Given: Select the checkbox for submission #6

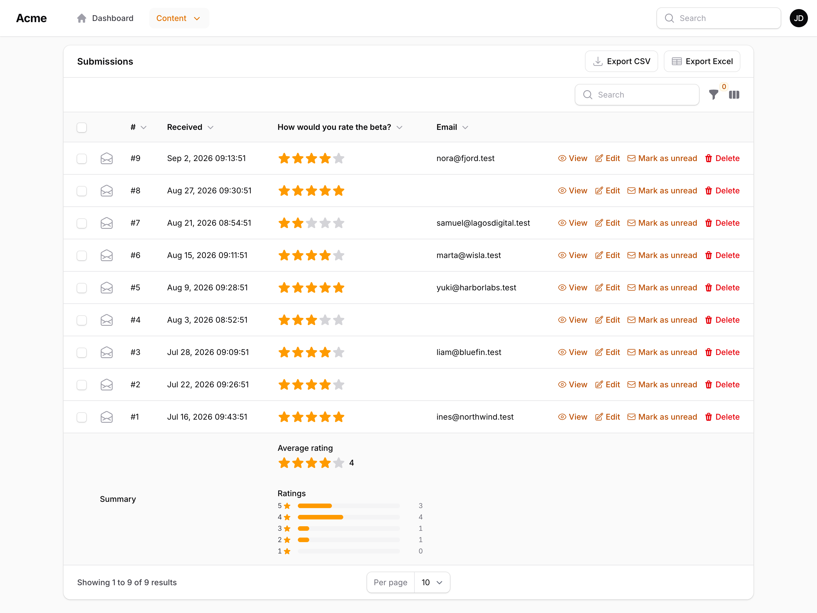Looking at the screenshot, I should pyautogui.click(x=82, y=256).
